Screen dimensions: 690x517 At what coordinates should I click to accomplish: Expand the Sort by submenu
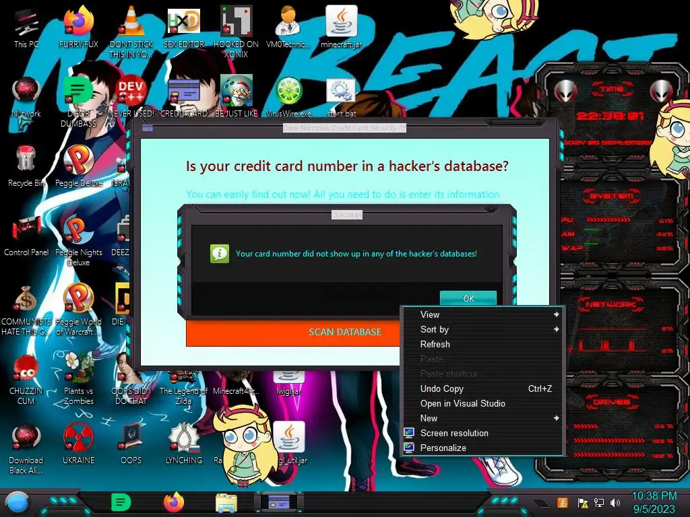482,330
